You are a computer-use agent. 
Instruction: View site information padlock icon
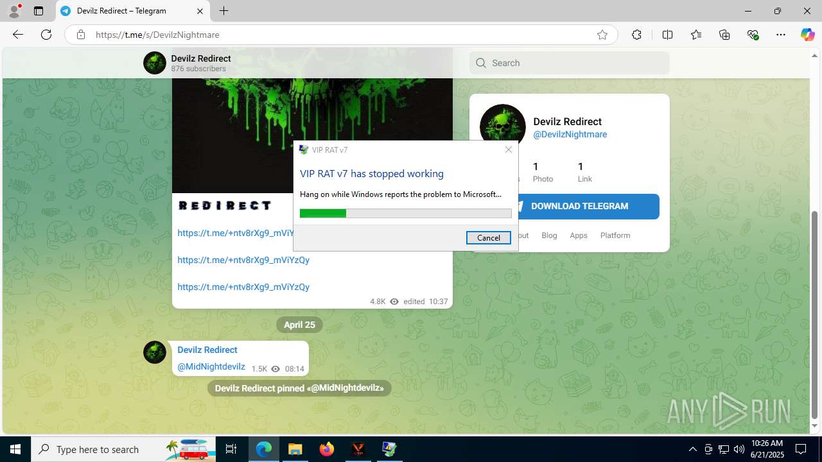click(81, 35)
